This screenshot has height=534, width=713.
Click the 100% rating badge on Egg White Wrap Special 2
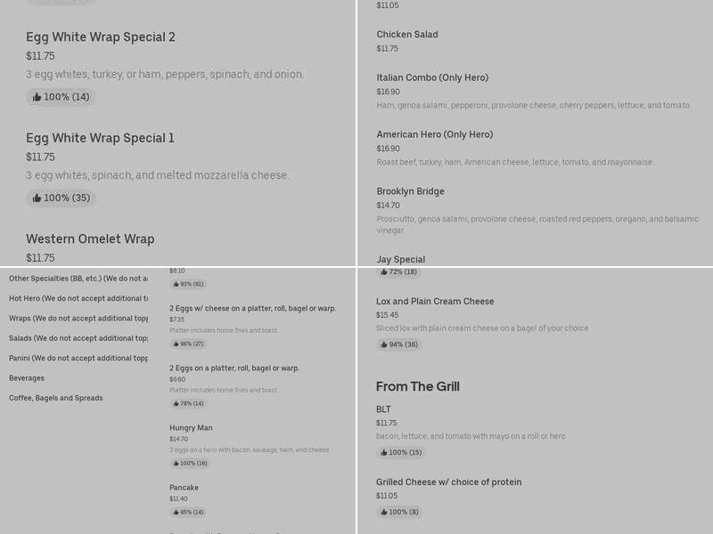[x=59, y=97]
